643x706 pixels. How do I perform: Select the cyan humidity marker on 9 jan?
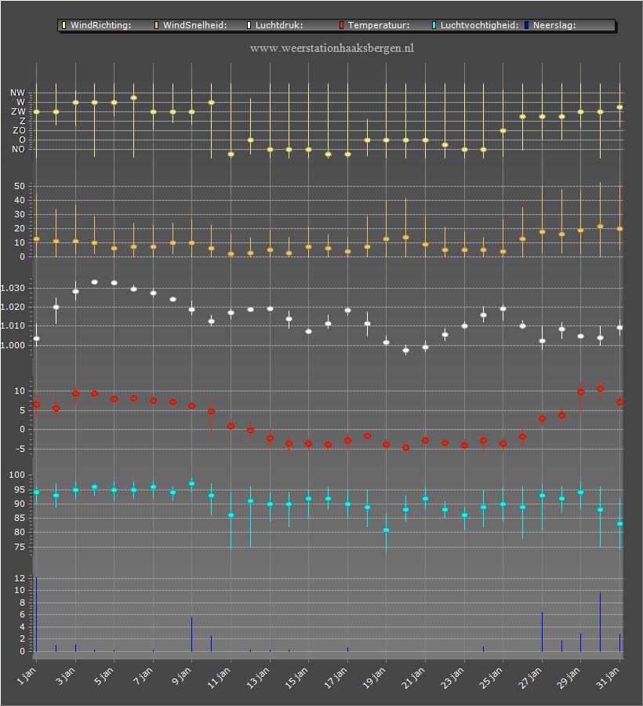pos(191,483)
